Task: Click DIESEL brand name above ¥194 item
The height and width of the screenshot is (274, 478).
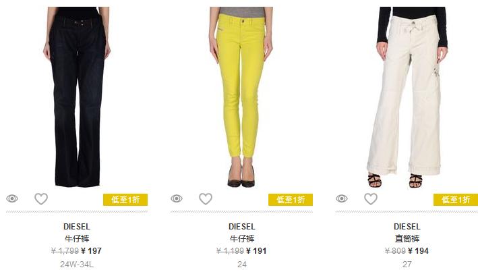Action: pyautogui.click(x=407, y=227)
